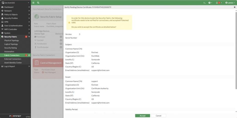Expand the Network menu
The width and height of the screenshot is (237, 118).
tap(15, 11)
